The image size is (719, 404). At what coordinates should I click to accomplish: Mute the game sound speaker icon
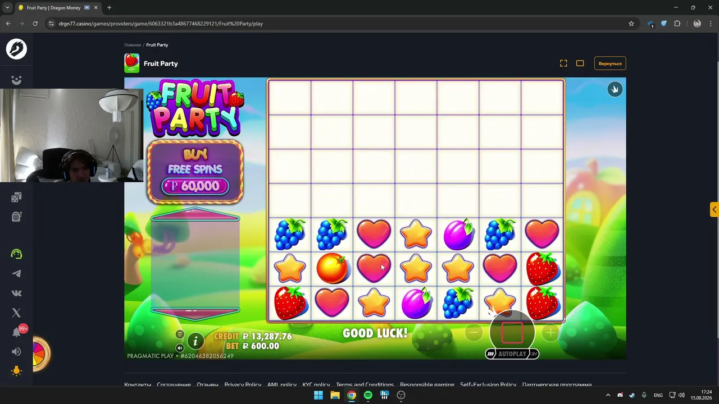pyautogui.click(x=180, y=348)
